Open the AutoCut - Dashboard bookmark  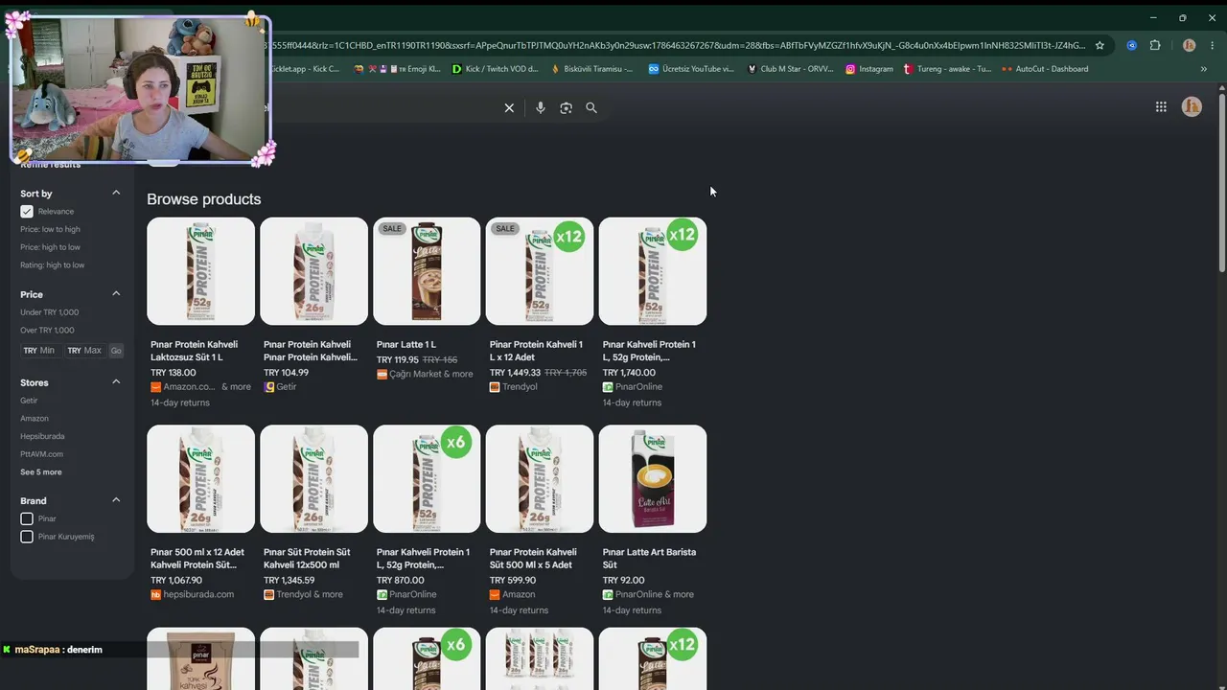point(1045,69)
